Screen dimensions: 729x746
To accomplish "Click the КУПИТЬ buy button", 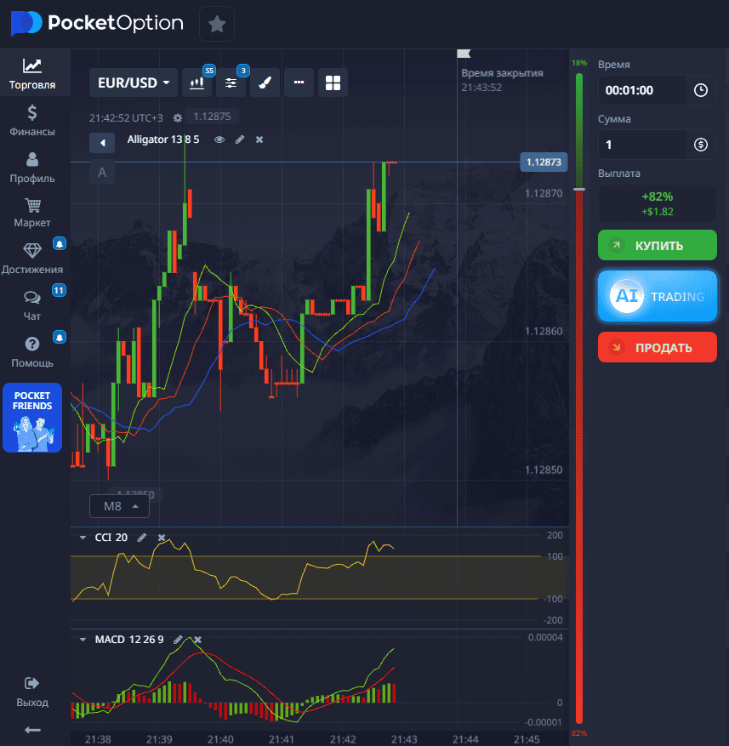I will point(658,245).
